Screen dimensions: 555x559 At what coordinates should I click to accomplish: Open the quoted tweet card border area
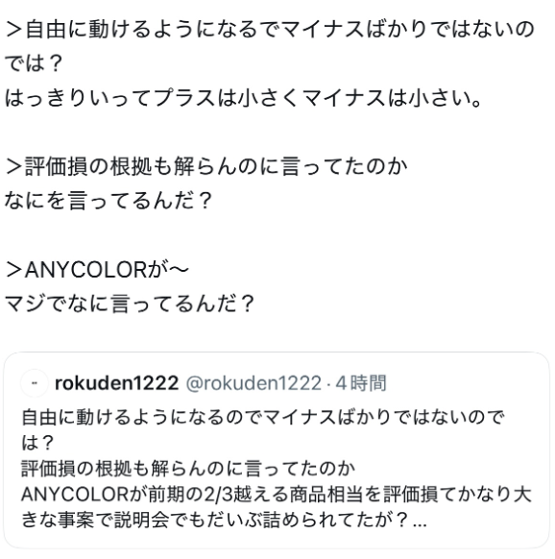coord(277,450)
